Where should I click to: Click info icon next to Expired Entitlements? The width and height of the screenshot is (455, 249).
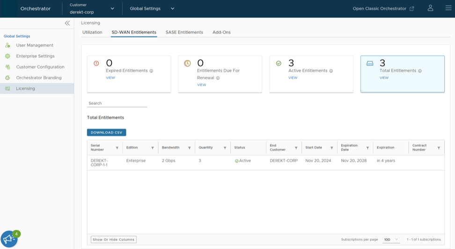click(x=151, y=71)
